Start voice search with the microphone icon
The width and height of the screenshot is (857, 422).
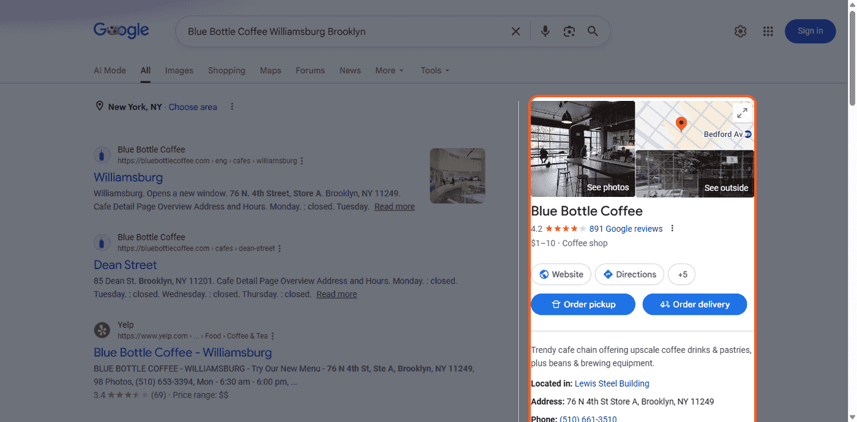[x=545, y=31]
